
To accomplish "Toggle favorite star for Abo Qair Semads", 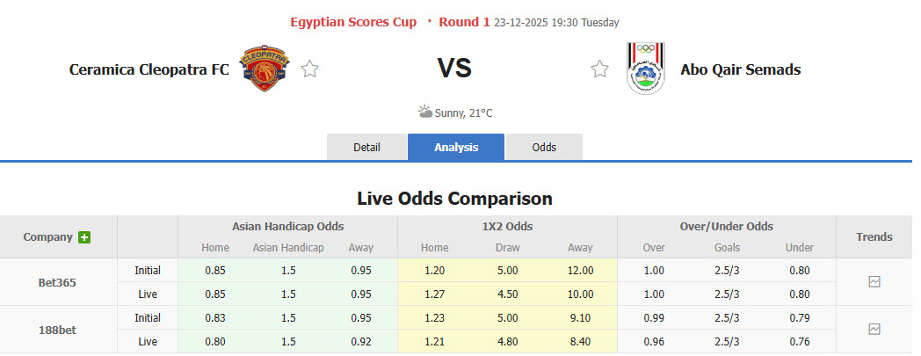I will pos(599,69).
